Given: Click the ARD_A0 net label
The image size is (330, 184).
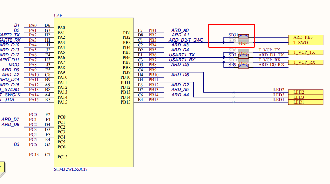Looking at the screenshot, I should coord(180,30).
